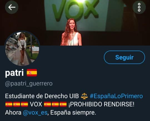This screenshot has height=121, width=150.
Task: Click the word VOX between the flag emojis
Action: (36, 104)
